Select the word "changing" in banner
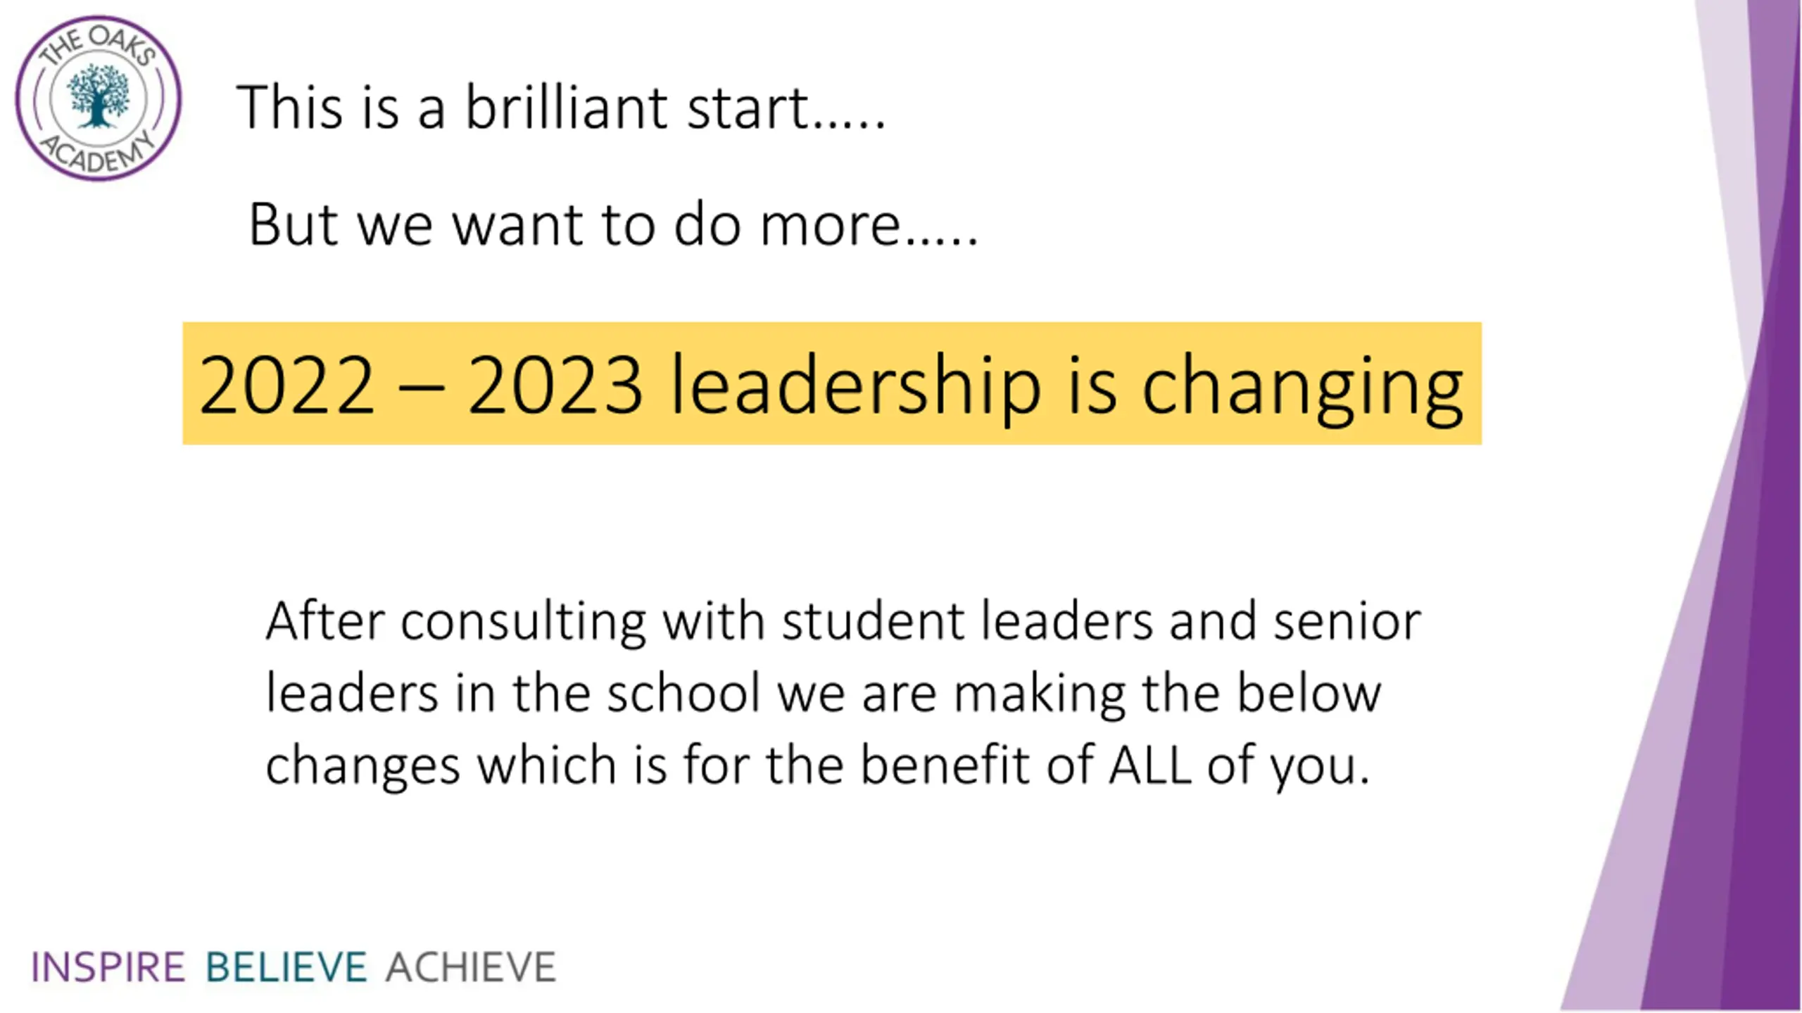 tap(1302, 390)
